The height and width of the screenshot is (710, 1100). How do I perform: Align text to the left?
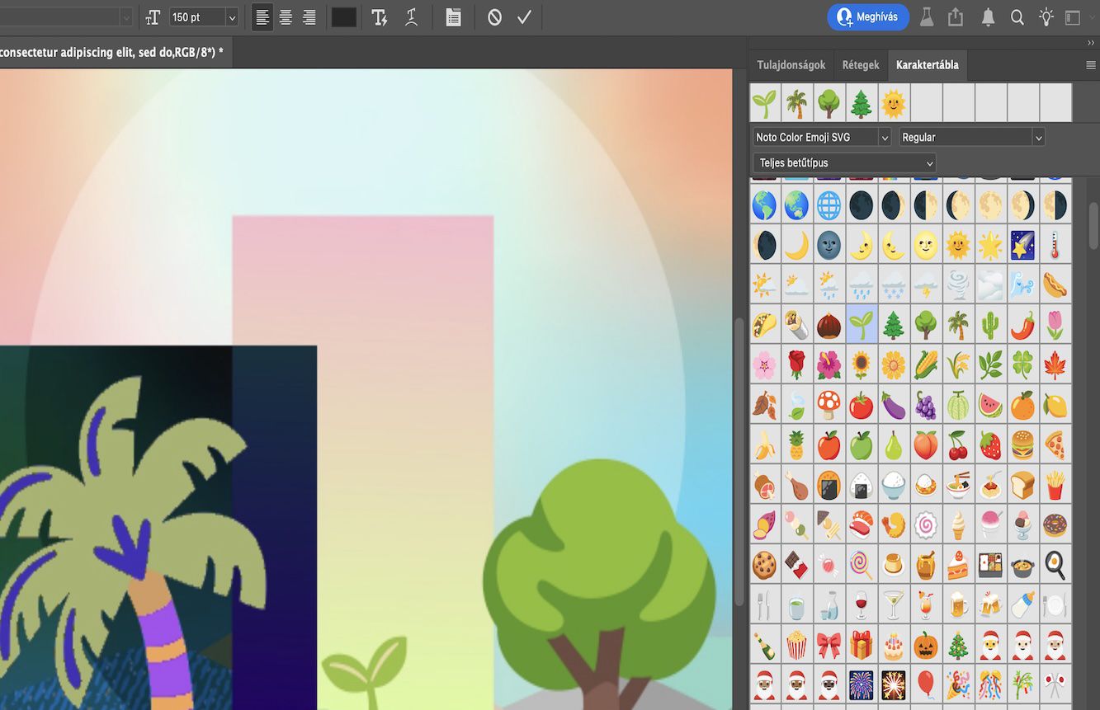tap(262, 17)
